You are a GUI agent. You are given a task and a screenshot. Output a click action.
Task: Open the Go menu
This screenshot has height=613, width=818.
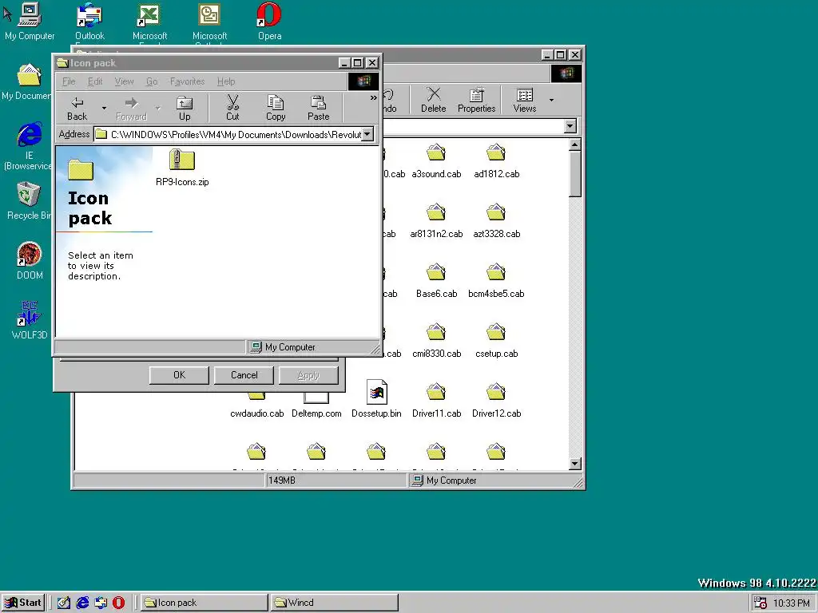pos(152,81)
